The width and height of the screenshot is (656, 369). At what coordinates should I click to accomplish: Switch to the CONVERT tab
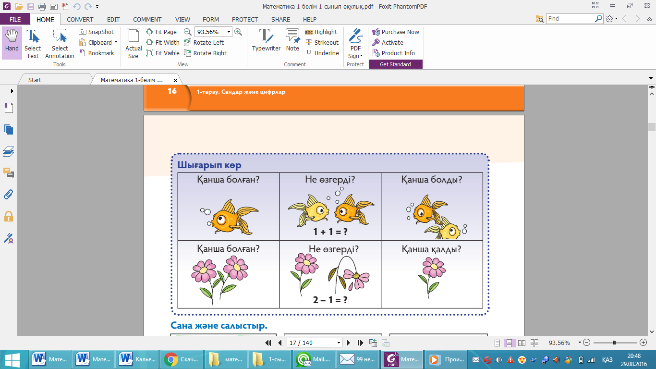pyautogui.click(x=80, y=19)
